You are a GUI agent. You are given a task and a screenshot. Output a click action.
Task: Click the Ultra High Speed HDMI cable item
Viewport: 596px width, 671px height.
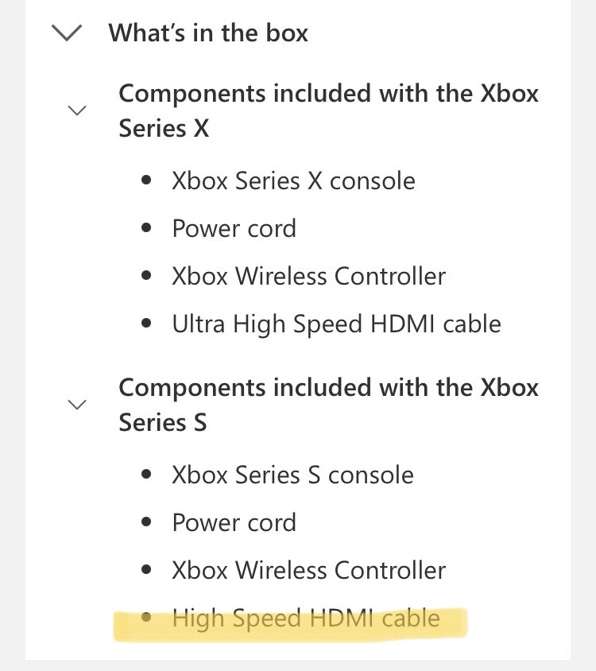(x=336, y=324)
